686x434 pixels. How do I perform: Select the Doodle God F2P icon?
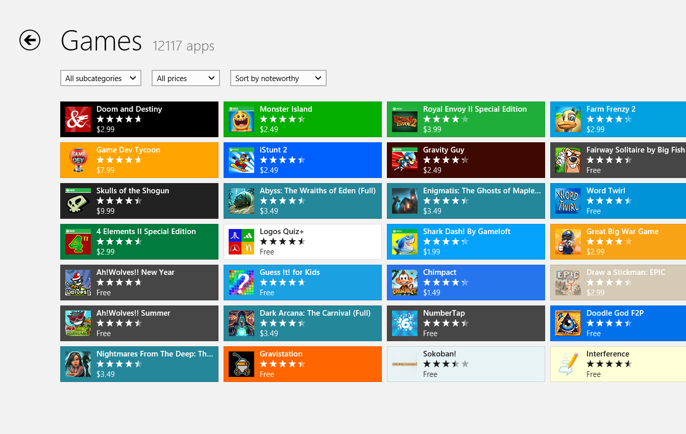[x=568, y=323]
